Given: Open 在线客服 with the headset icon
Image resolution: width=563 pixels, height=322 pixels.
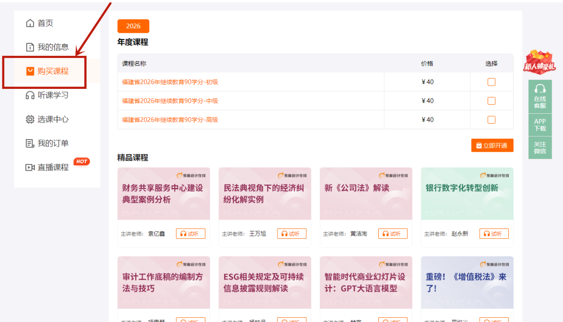Looking at the screenshot, I should coord(540,96).
